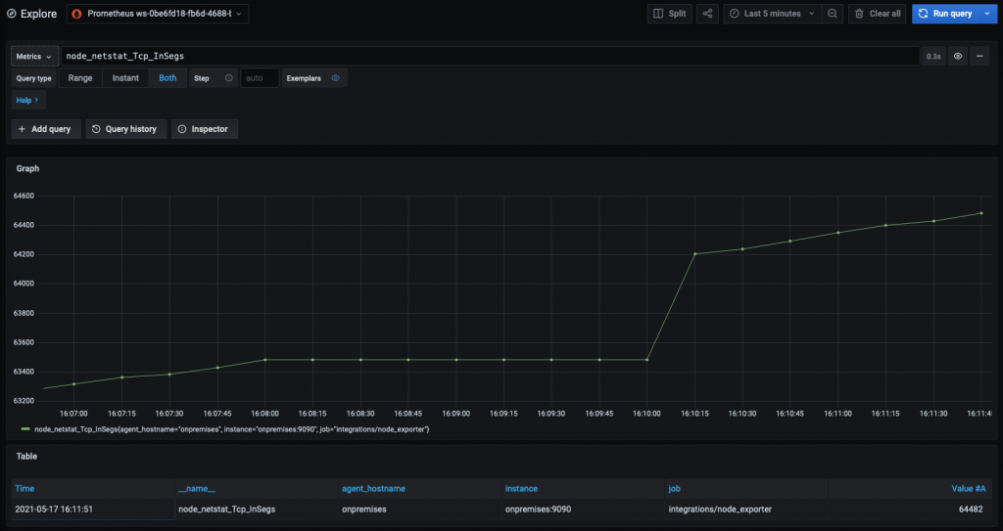Click the share link icon

pyautogui.click(x=708, y=14)
